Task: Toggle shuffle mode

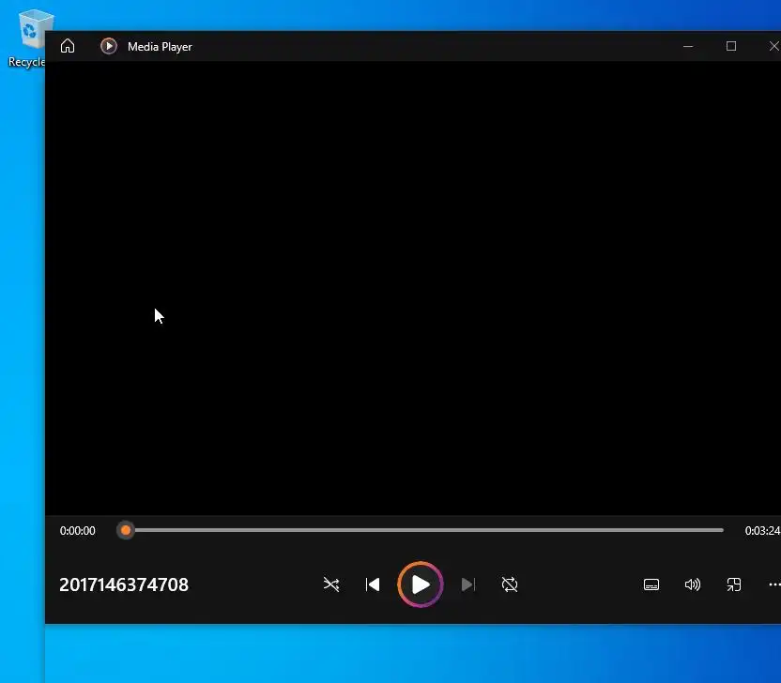Action: [x=331, y=584]
